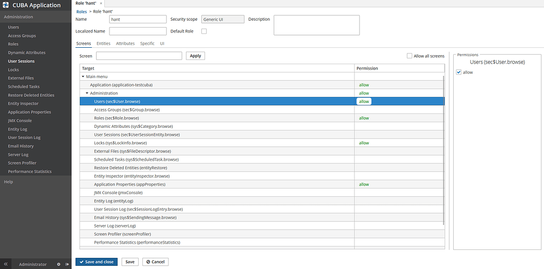Image resolution: width=544 pixels, height=269 pixels.
Task: Open Roles in the side menu
Action: (x=13, y=44)
